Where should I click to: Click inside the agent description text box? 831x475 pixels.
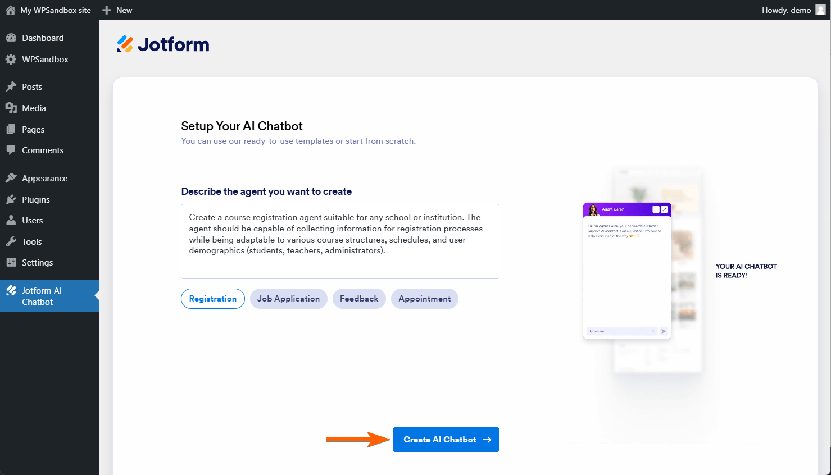tap(339, 241)
